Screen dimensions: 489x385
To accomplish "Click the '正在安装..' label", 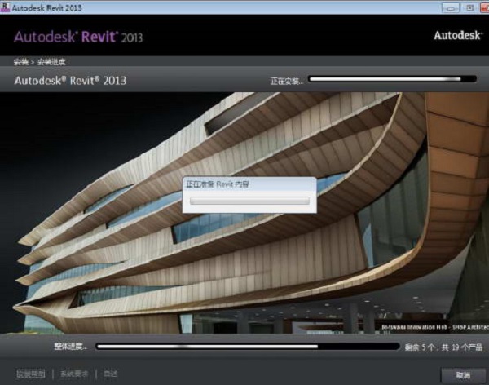I will [x=287, y=82].
